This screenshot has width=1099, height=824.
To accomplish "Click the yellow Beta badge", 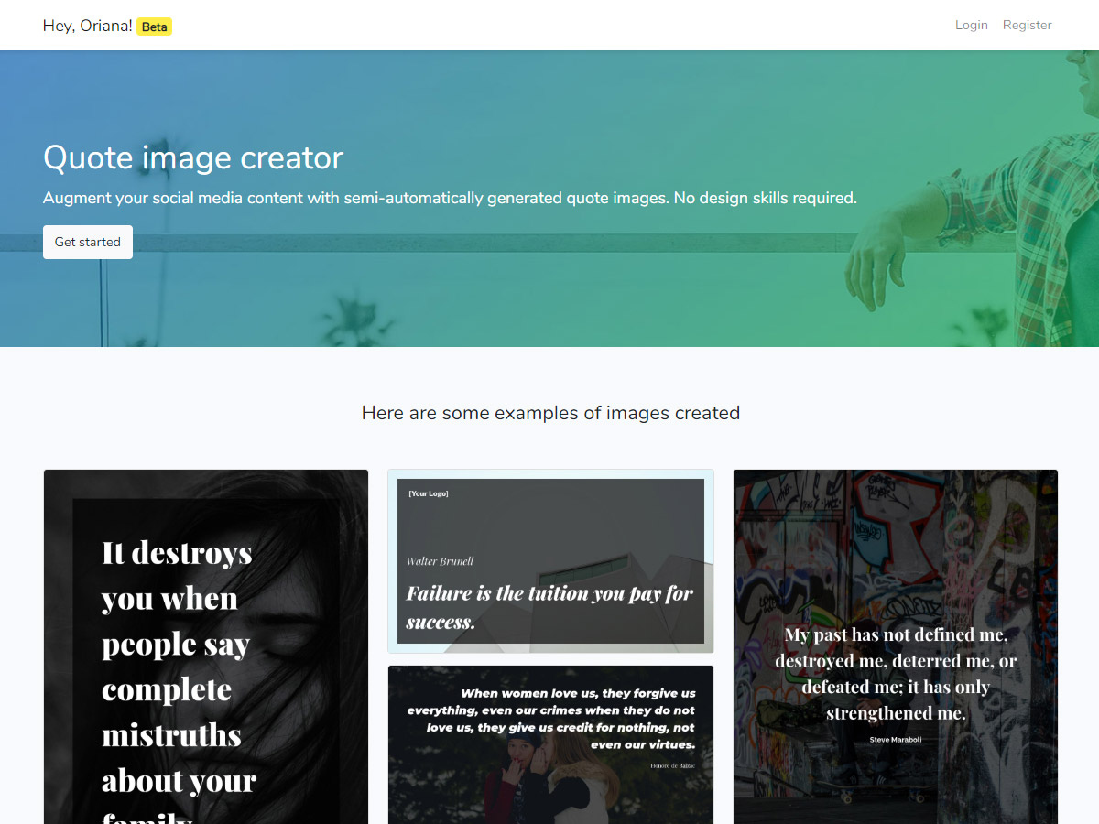I will (155, 27).
